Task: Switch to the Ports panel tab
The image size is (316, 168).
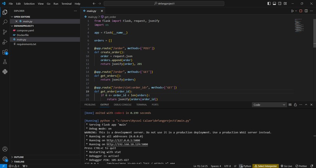Action: 155,105
